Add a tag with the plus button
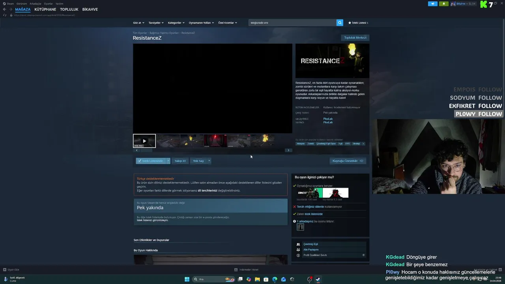The height and width of the screenshot is (284, 505). (363, 144)
